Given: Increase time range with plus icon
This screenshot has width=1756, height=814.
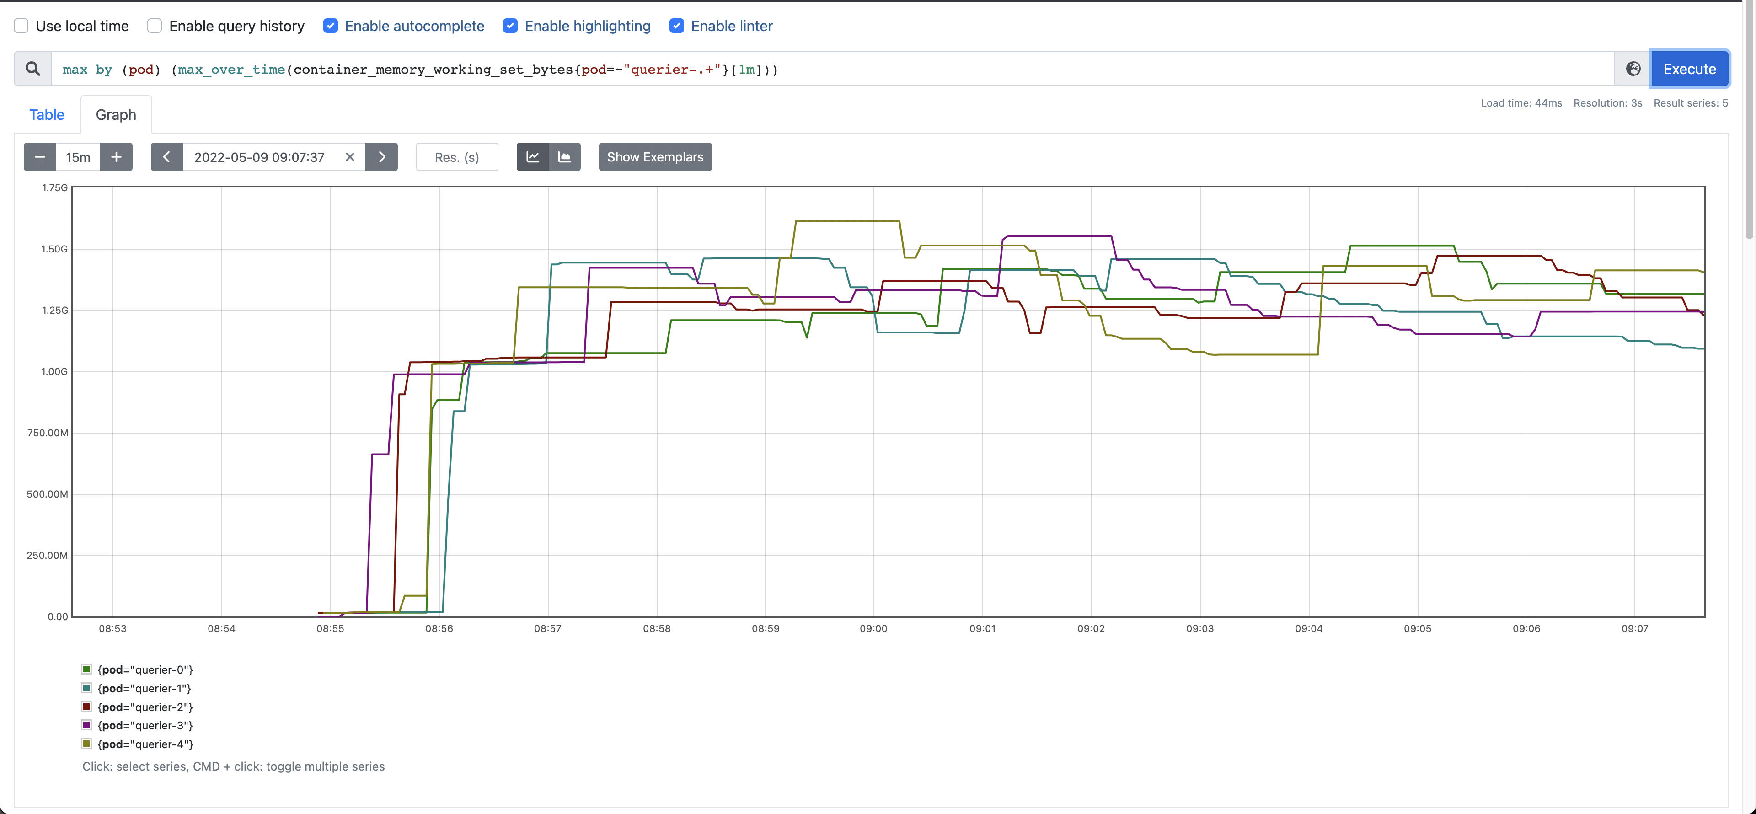Looking at the screenshot, I should tap(116, 157).
